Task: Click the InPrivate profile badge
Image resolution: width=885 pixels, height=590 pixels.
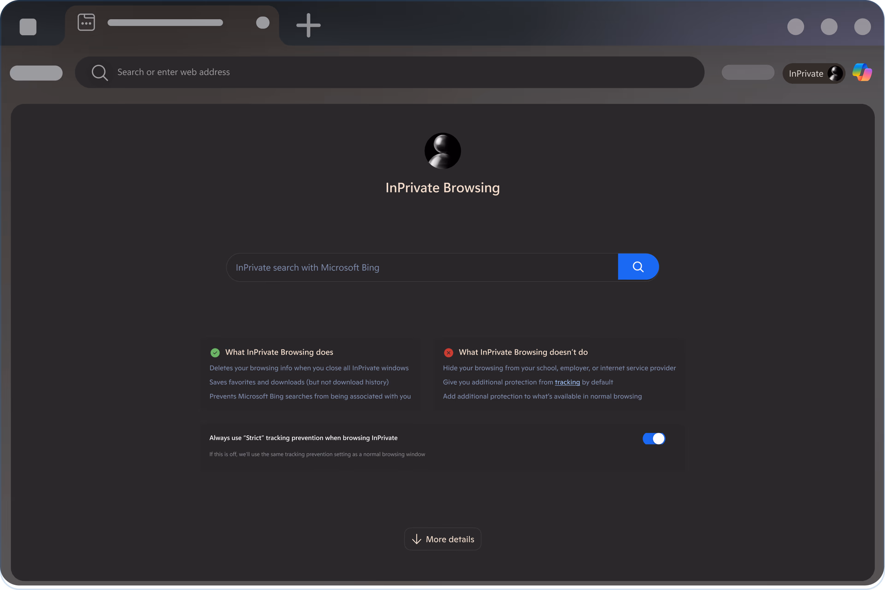Action: tap(814, 74)
